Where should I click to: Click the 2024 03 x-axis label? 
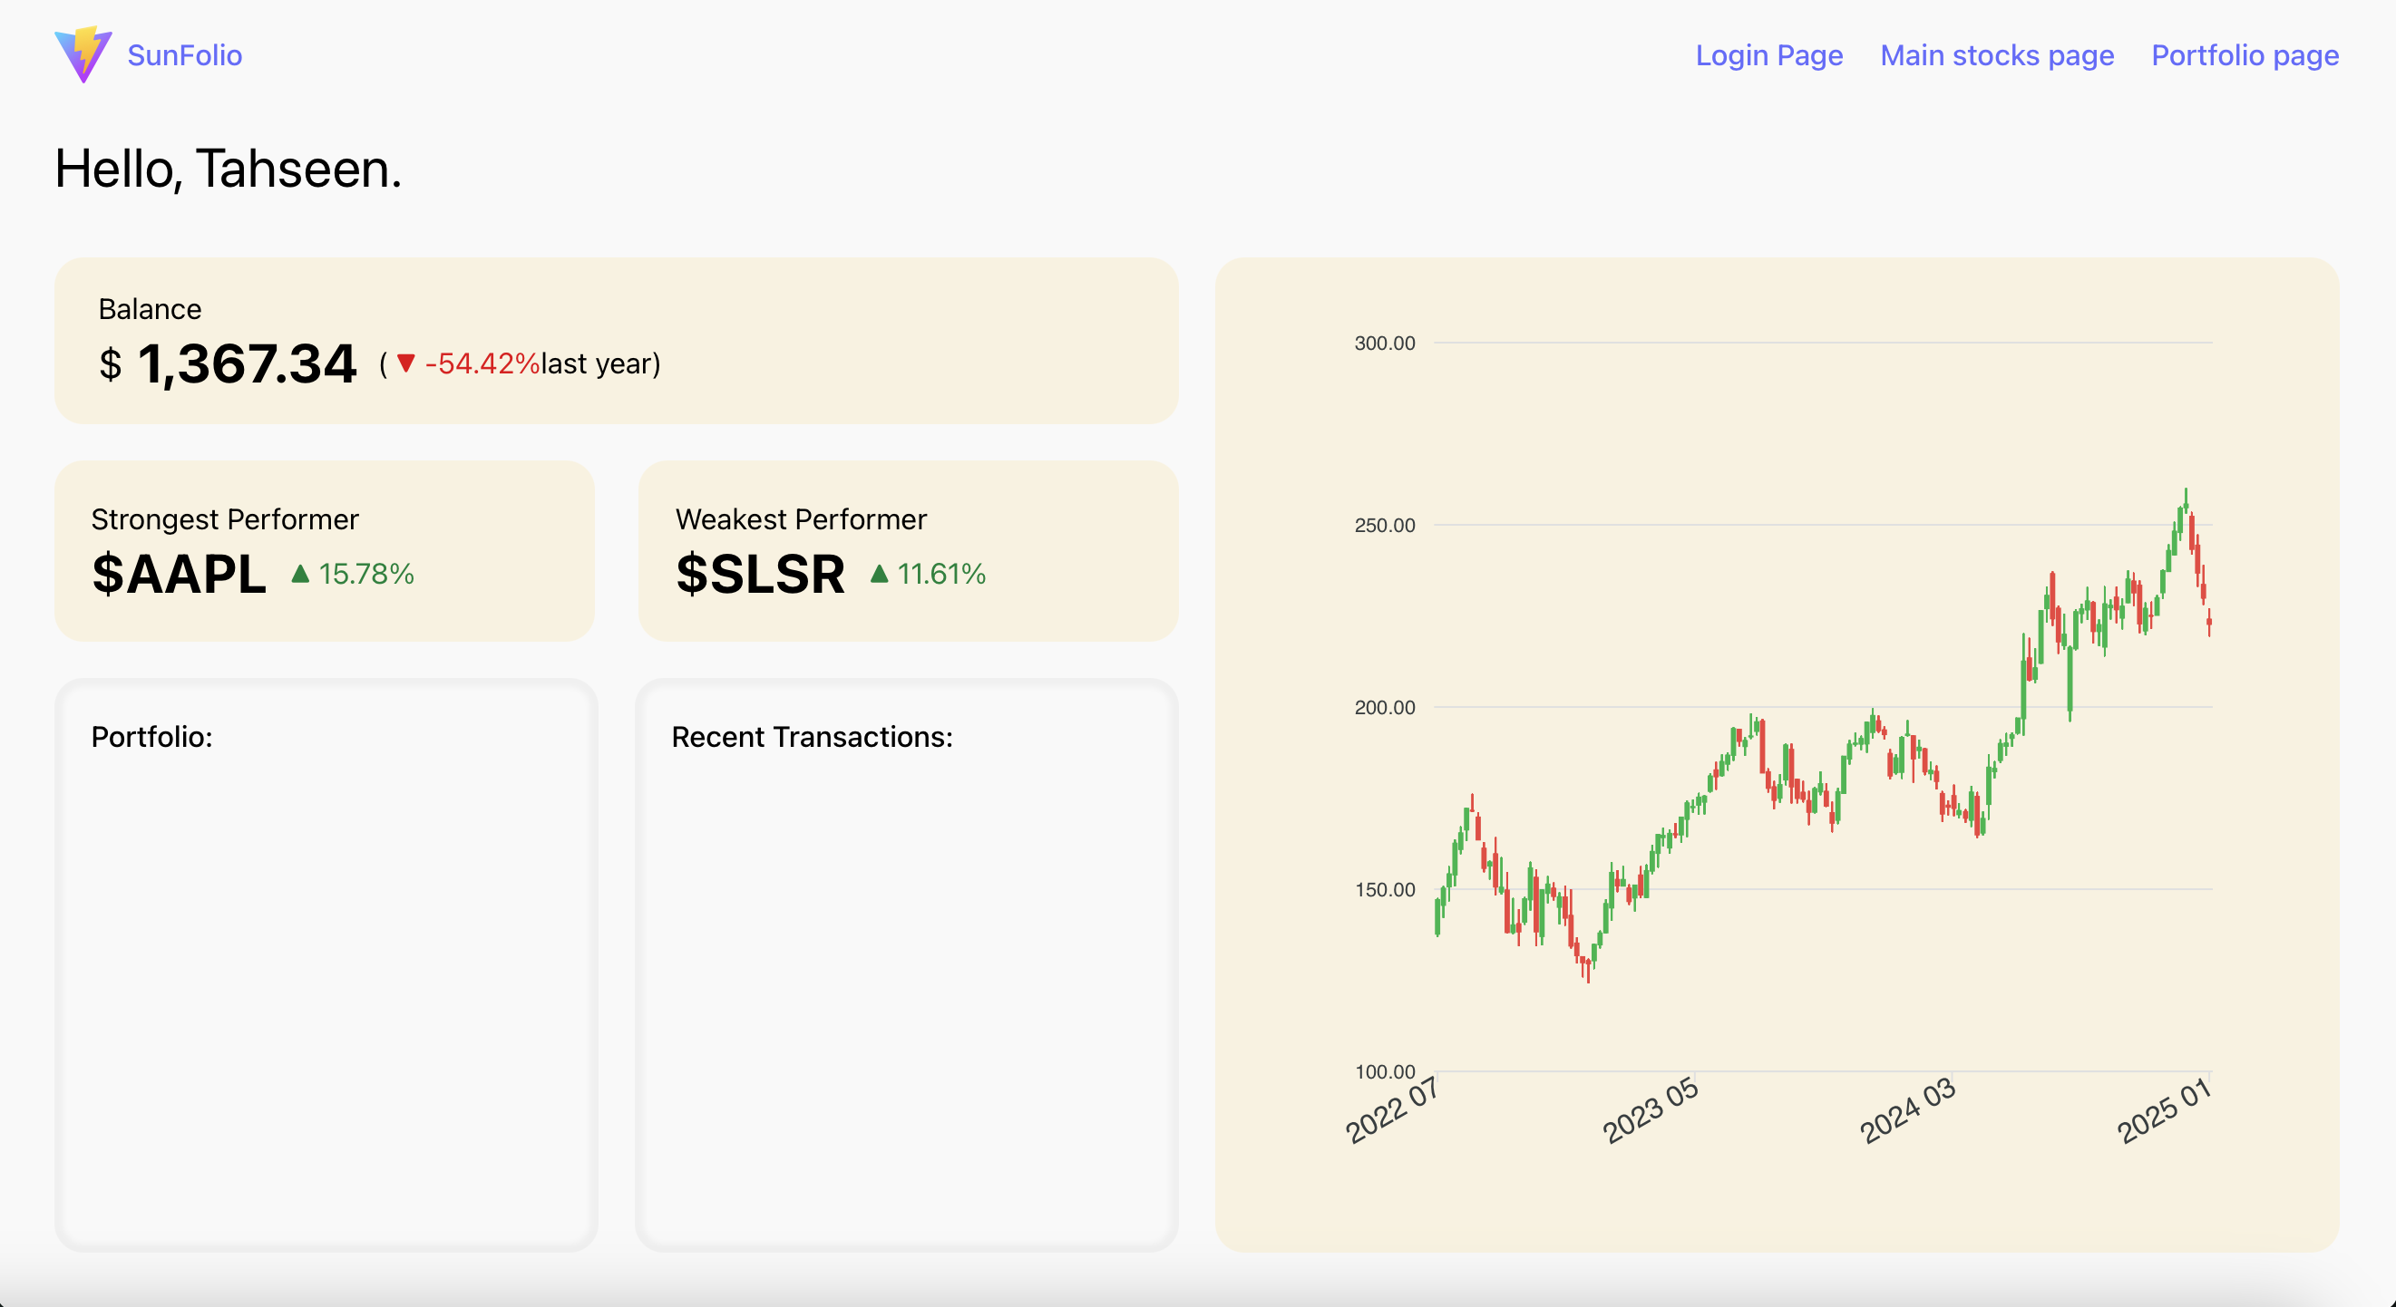coord(1907,1110)
